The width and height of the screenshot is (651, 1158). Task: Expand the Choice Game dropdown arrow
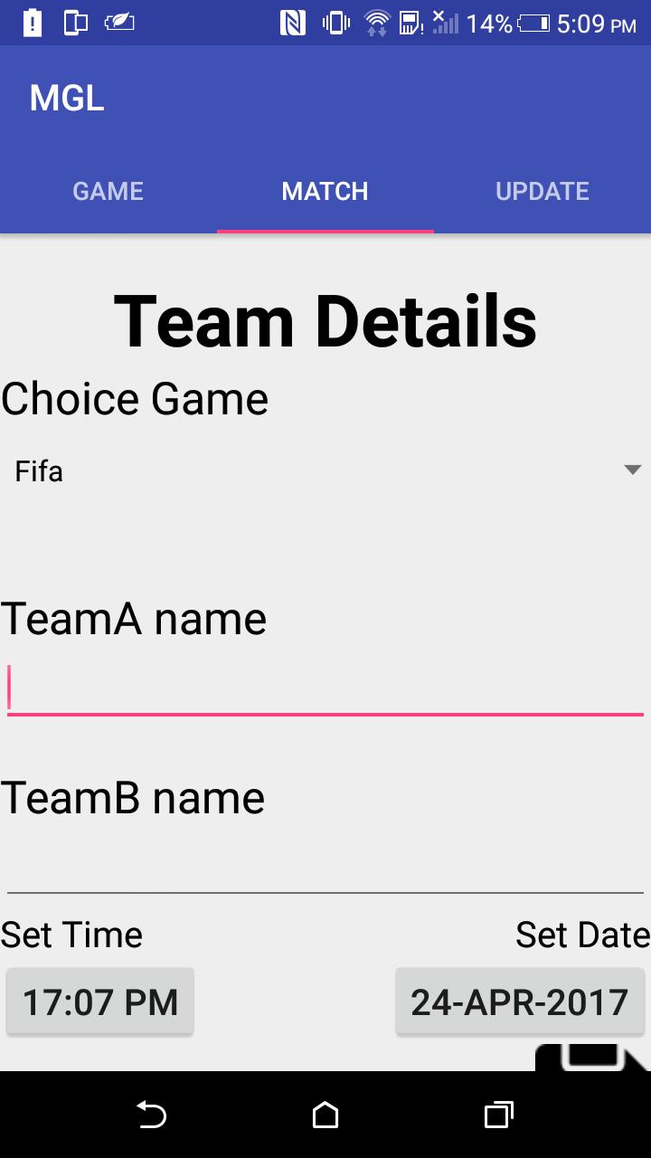tap(632, 470)
